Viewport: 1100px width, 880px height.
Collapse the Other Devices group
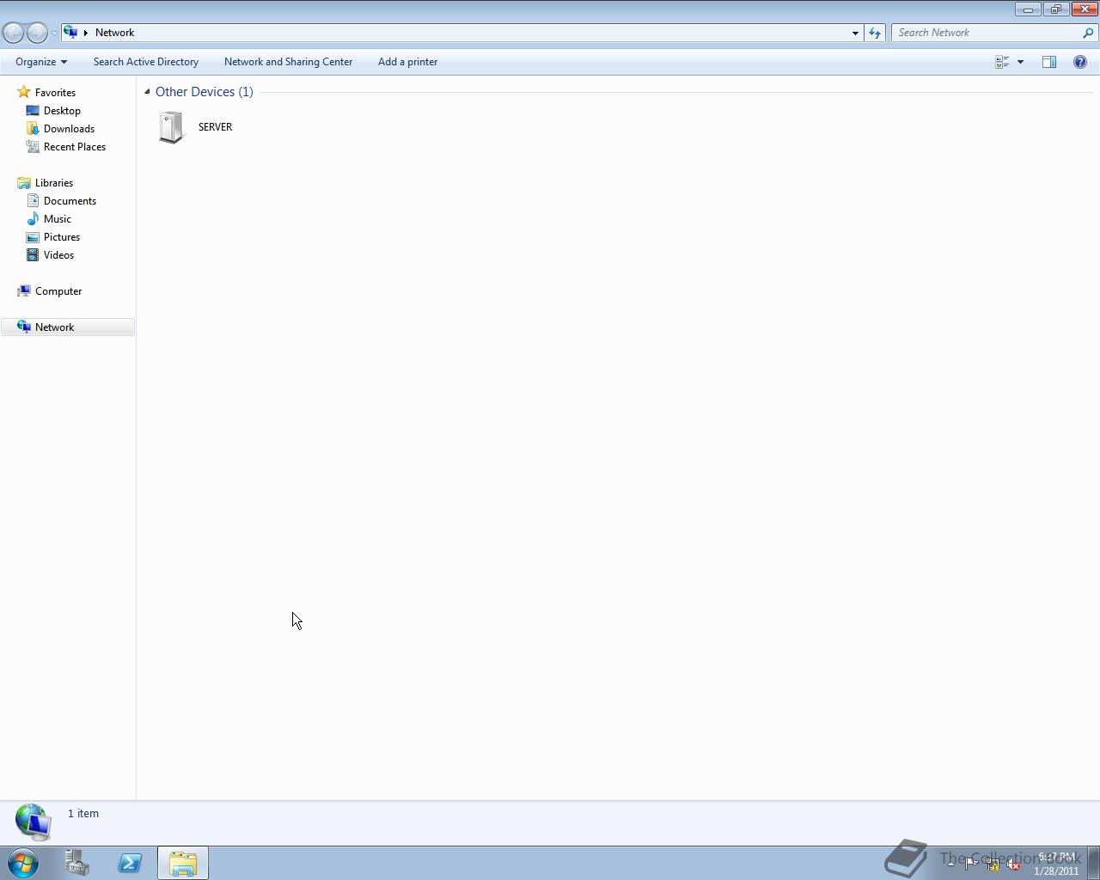point(147,91)
